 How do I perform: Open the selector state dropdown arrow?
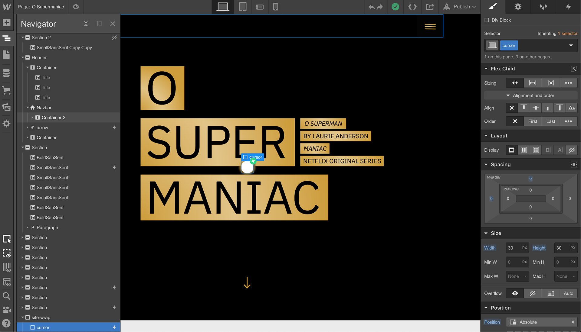tap(571, 46)
